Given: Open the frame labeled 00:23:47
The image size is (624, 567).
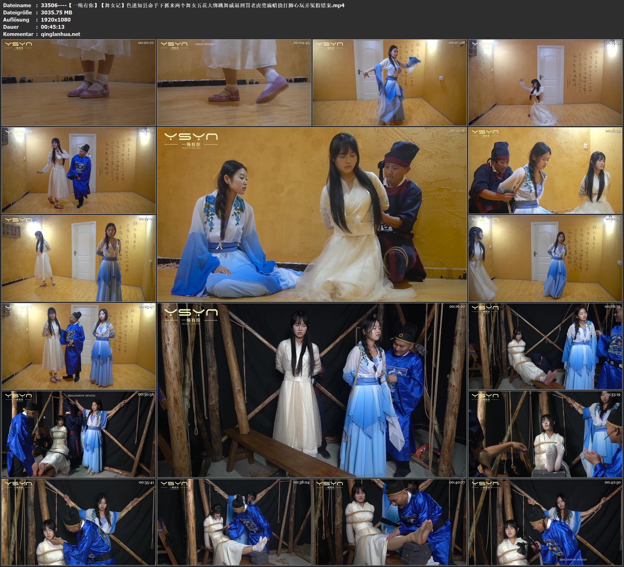Looking at the screenshot, I should pyautogui.click(x=79, y=346).
